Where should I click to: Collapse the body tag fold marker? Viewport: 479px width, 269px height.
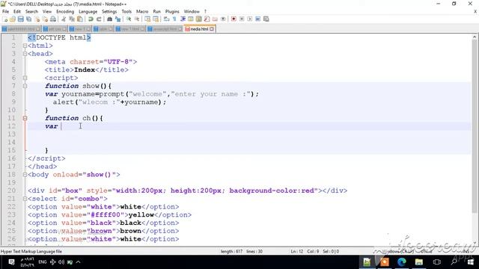click(x=25, y=175)
